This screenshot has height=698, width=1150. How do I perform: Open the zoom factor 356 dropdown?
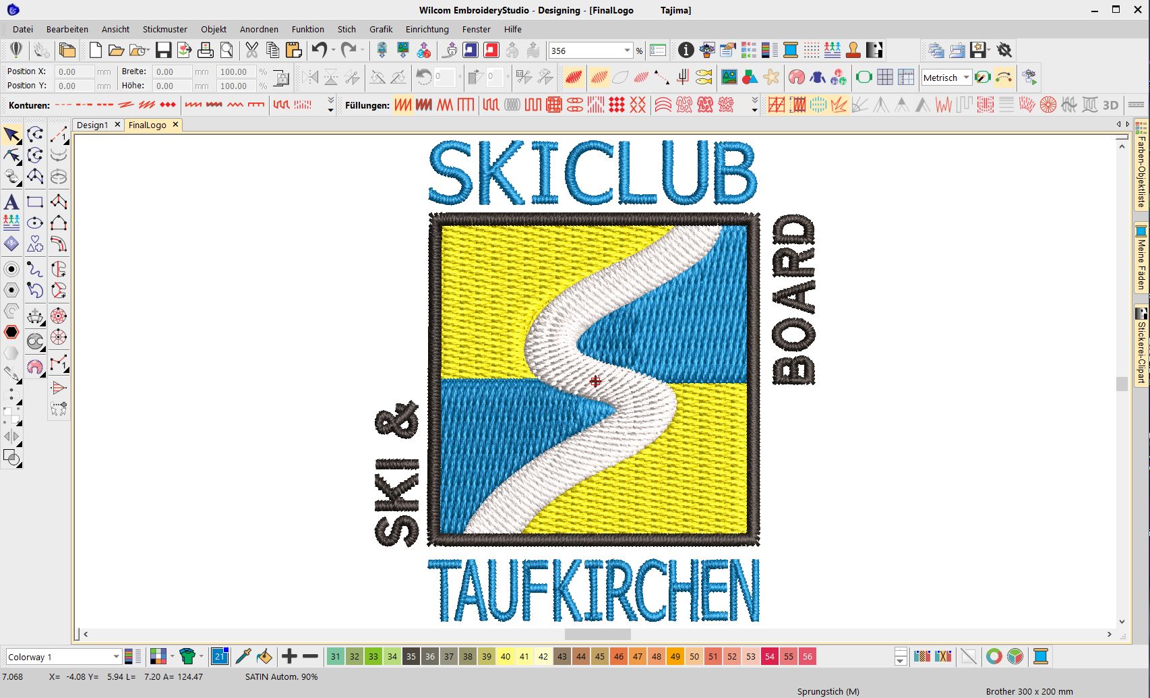627,51
